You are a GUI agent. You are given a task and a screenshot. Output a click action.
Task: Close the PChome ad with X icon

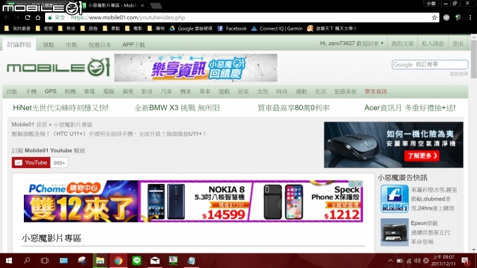tap(360, 183)
